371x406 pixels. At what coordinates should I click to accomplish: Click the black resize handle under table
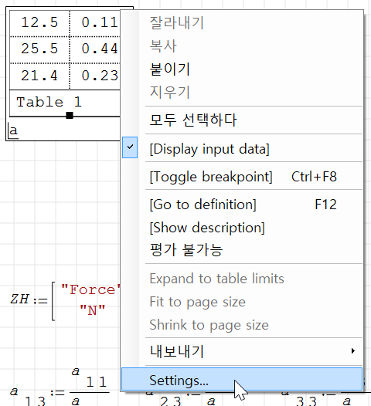click(x=70, y=116)
